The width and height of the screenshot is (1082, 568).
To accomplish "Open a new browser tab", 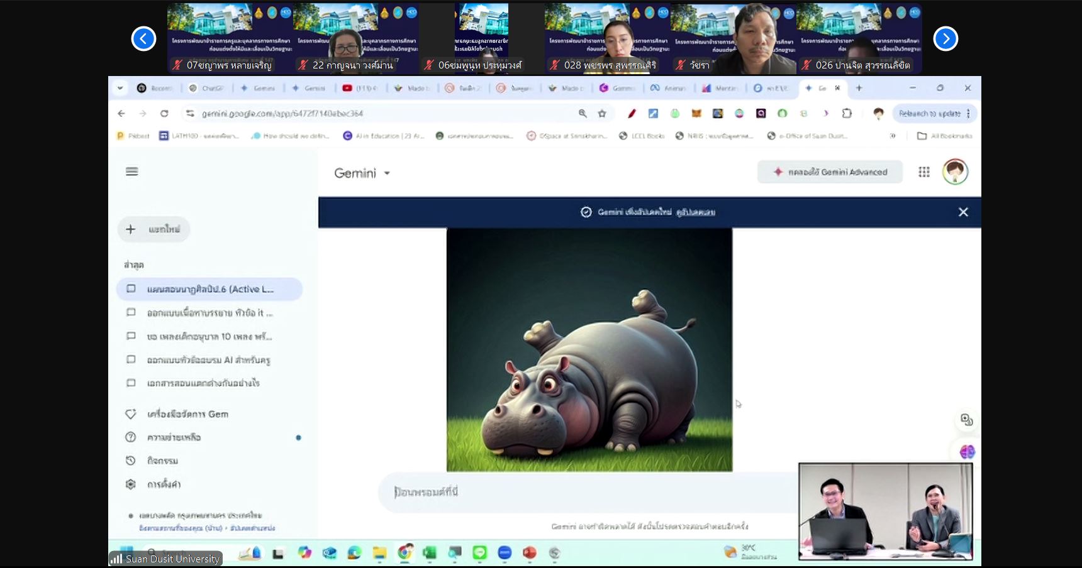I will [859, 88].
